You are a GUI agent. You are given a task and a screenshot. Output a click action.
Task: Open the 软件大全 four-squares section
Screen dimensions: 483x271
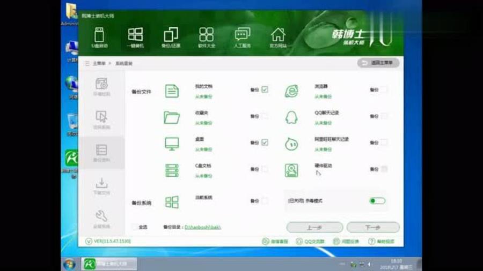point(207,37)
